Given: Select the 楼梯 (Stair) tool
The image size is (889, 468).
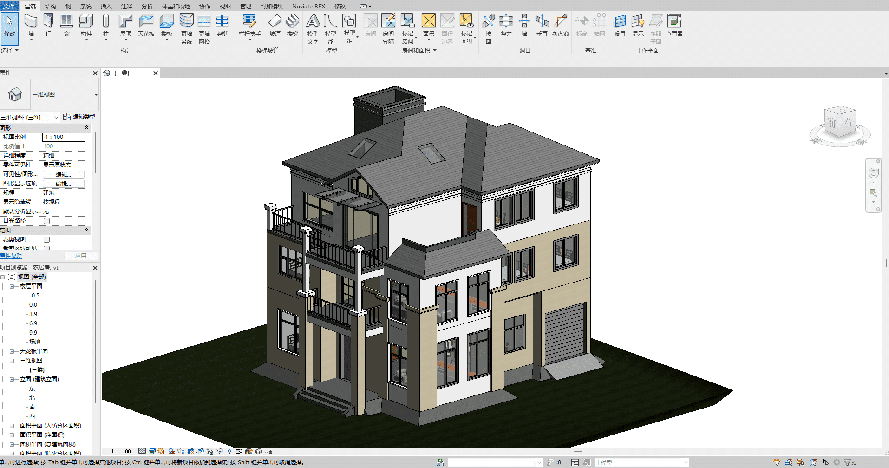Looking at the screenshot, I should [293, 26].
